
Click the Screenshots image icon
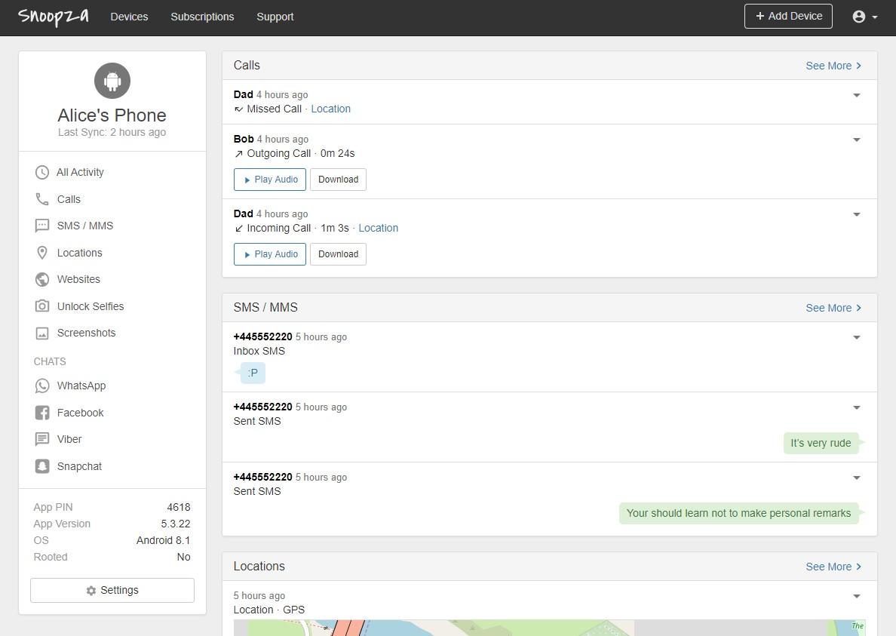point(42,333)
